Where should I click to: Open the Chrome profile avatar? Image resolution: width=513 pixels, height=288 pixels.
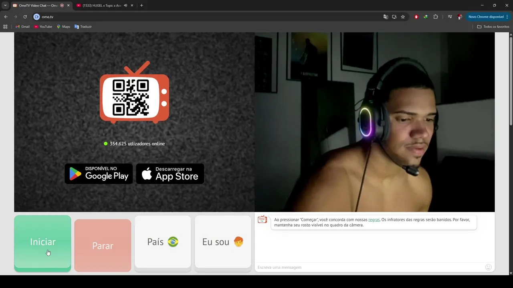coord(460,17)
